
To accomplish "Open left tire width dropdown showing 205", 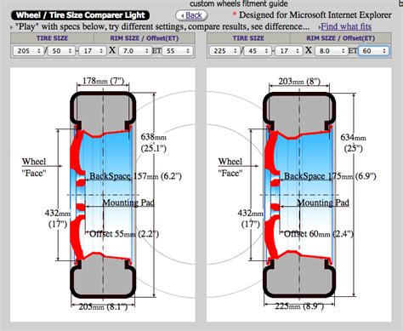I will (x=28, y=51).
